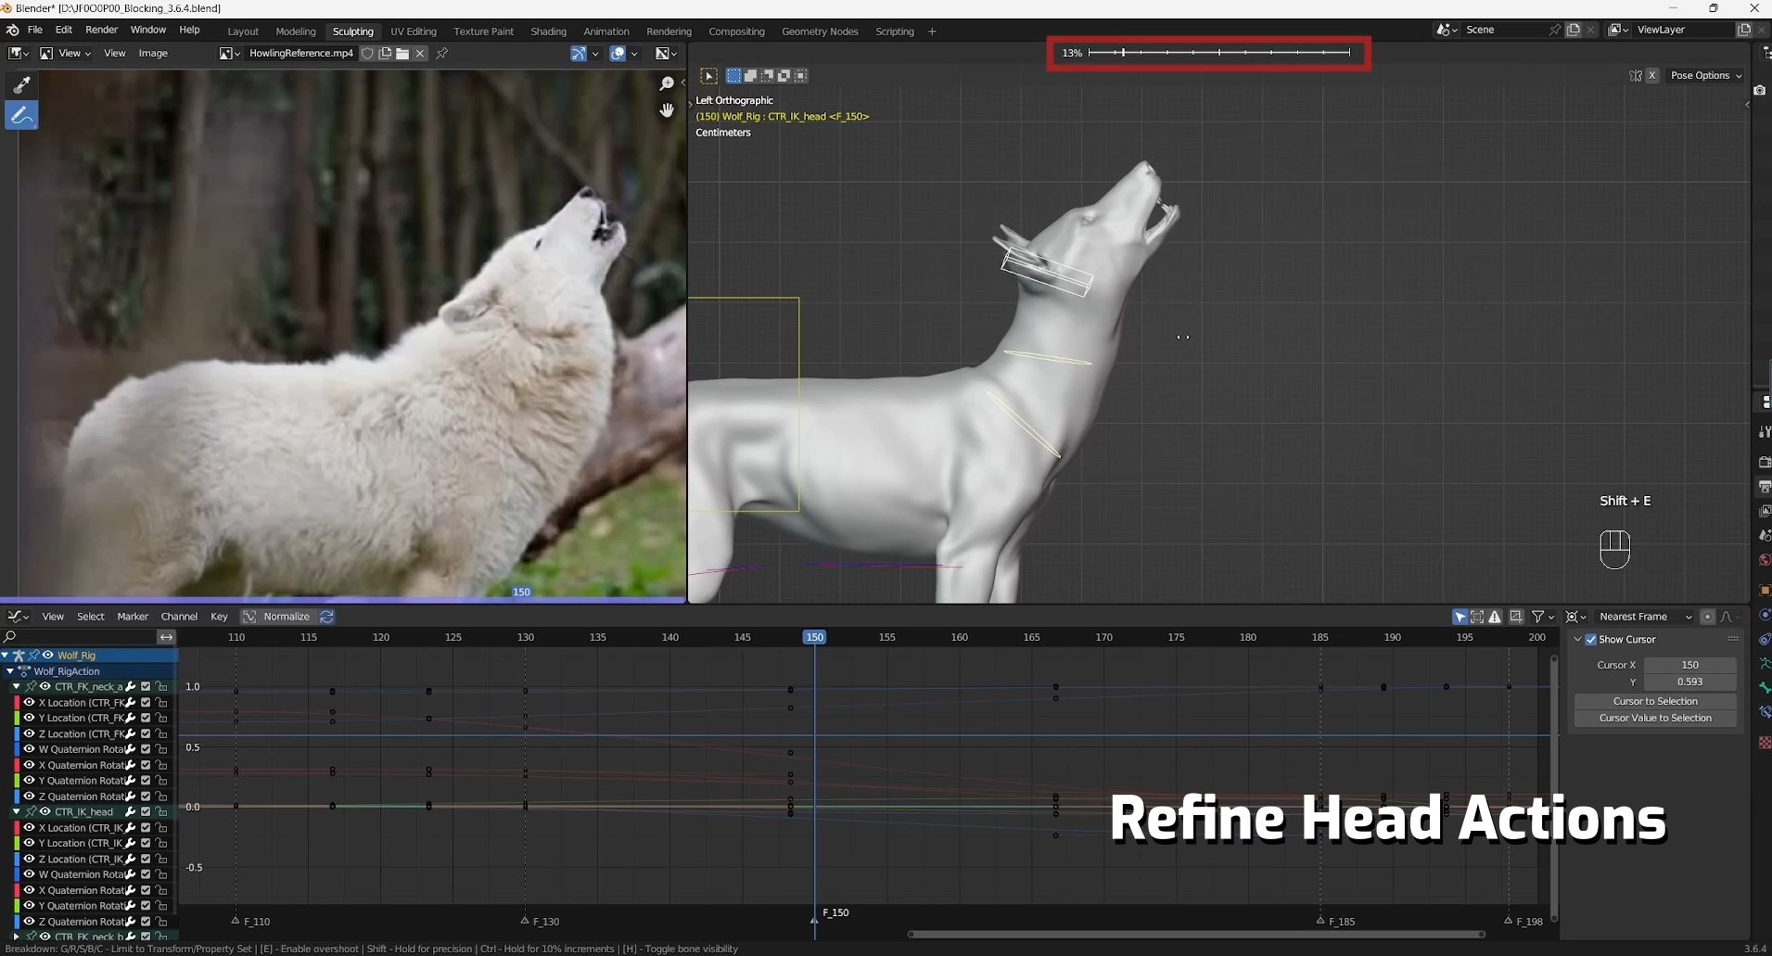Click the pan hand gizmo in image editor

coord(666,110)
